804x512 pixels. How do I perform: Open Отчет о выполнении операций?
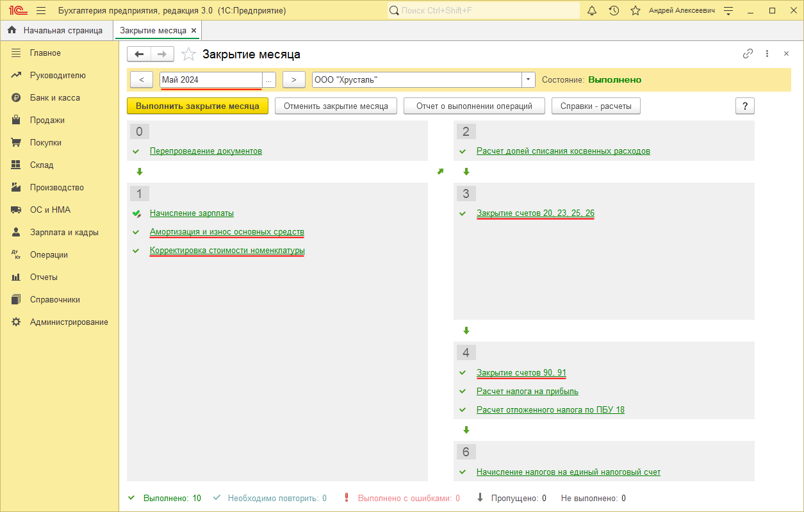(474, 106)
